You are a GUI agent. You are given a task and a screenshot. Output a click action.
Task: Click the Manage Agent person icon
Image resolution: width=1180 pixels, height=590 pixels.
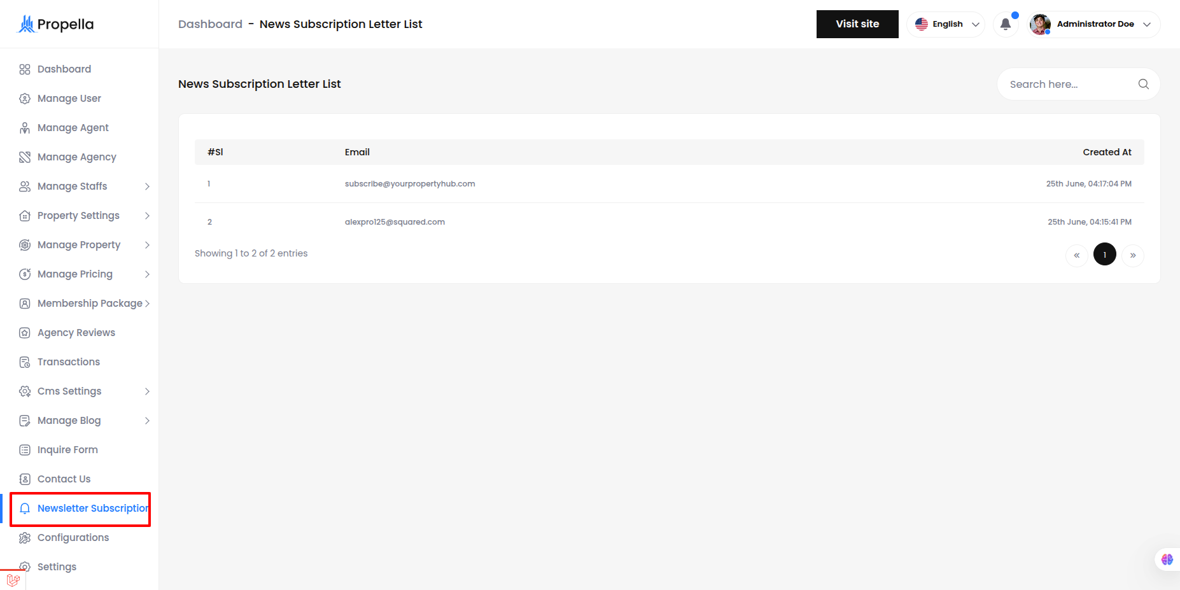tap(25, 128)
